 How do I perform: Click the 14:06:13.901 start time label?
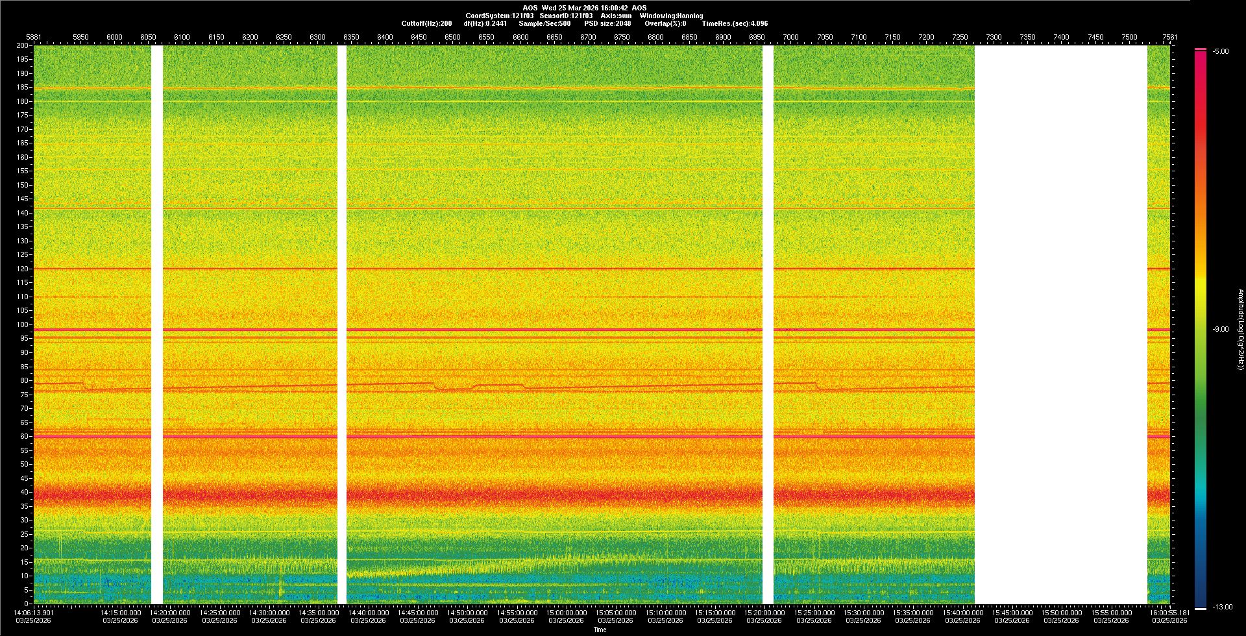point(34,613)
